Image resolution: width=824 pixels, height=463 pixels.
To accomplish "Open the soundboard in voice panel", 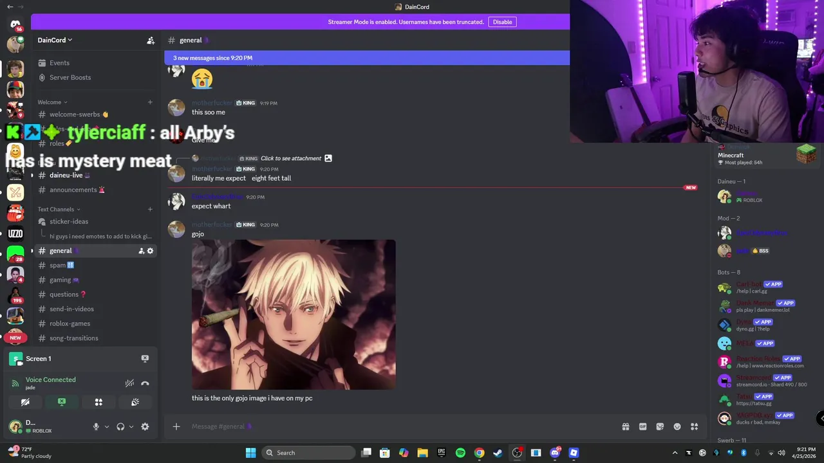I will click(x=135, y=402).
